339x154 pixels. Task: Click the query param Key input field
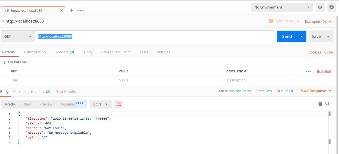pos(64,80)
